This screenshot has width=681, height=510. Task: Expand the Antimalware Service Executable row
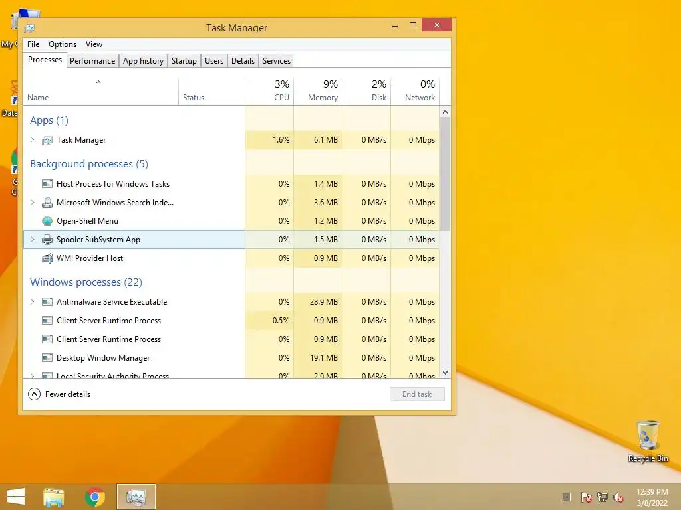click(32, 302)
